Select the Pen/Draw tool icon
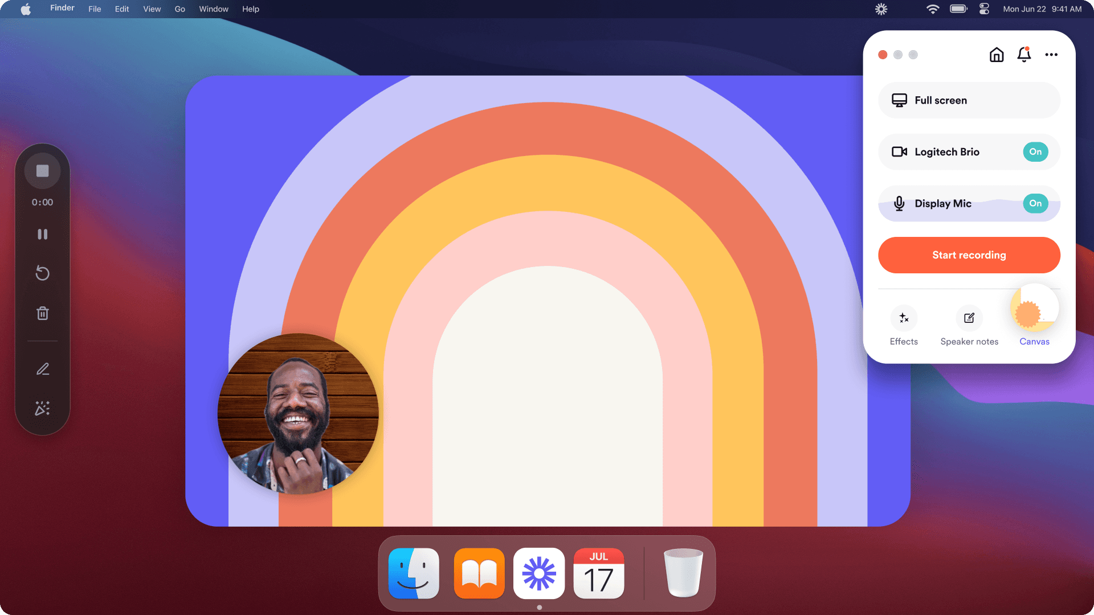 tap(43, 368)
